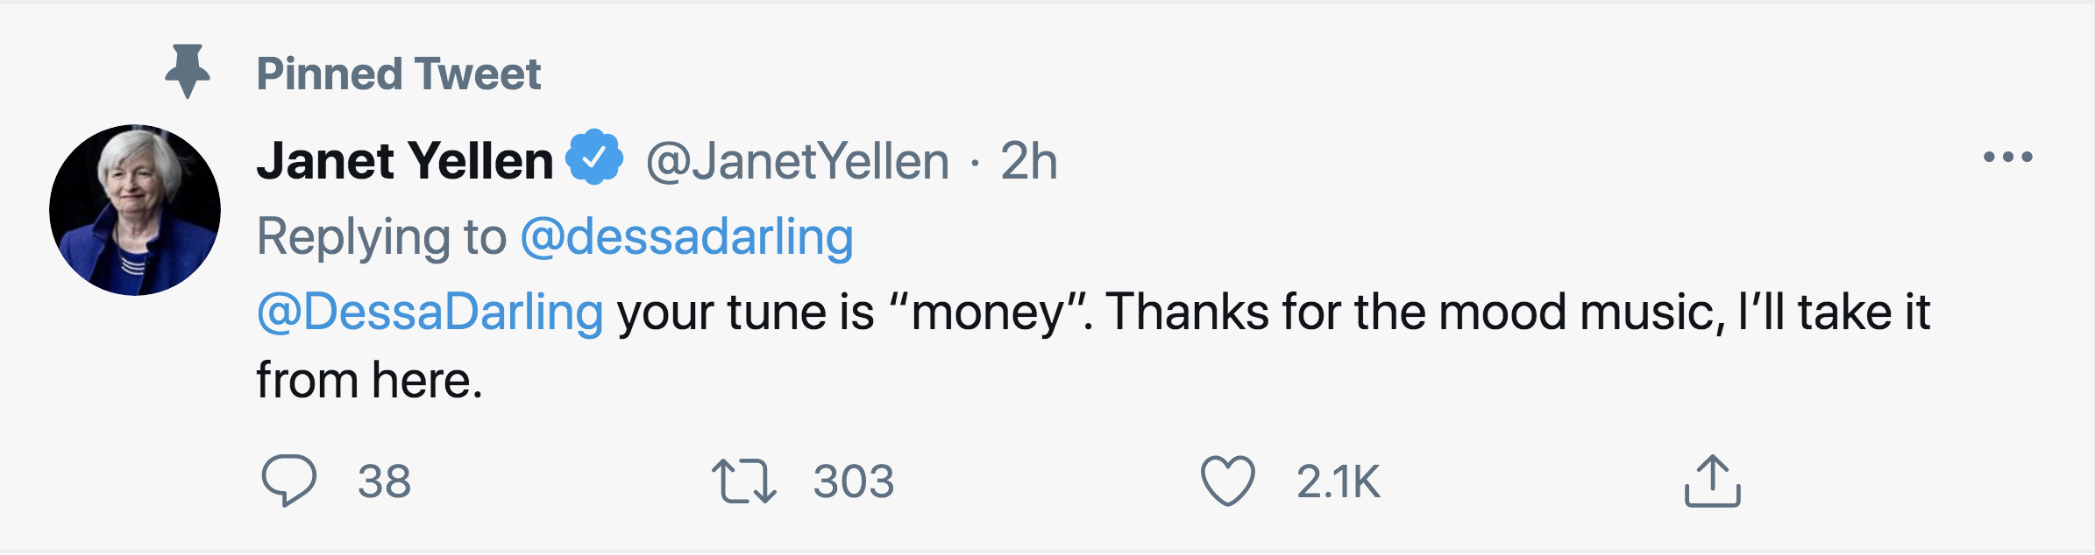Open Janet Yellen's profile picture
The height and width of the screenshot is (555, 2095).
click(135, 210)
